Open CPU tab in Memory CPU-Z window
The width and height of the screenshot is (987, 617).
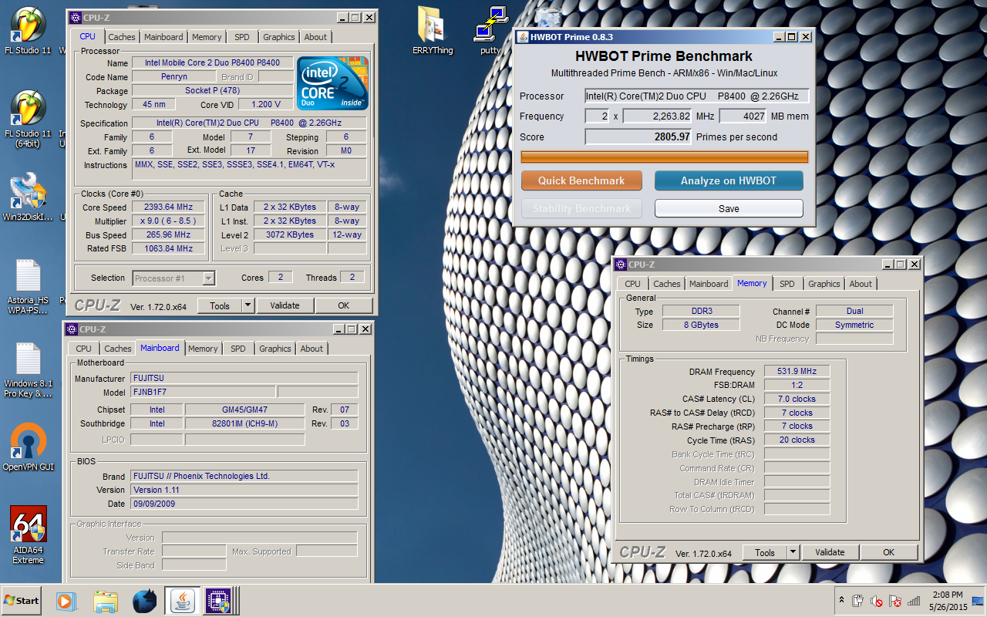(x=632, y=284)
